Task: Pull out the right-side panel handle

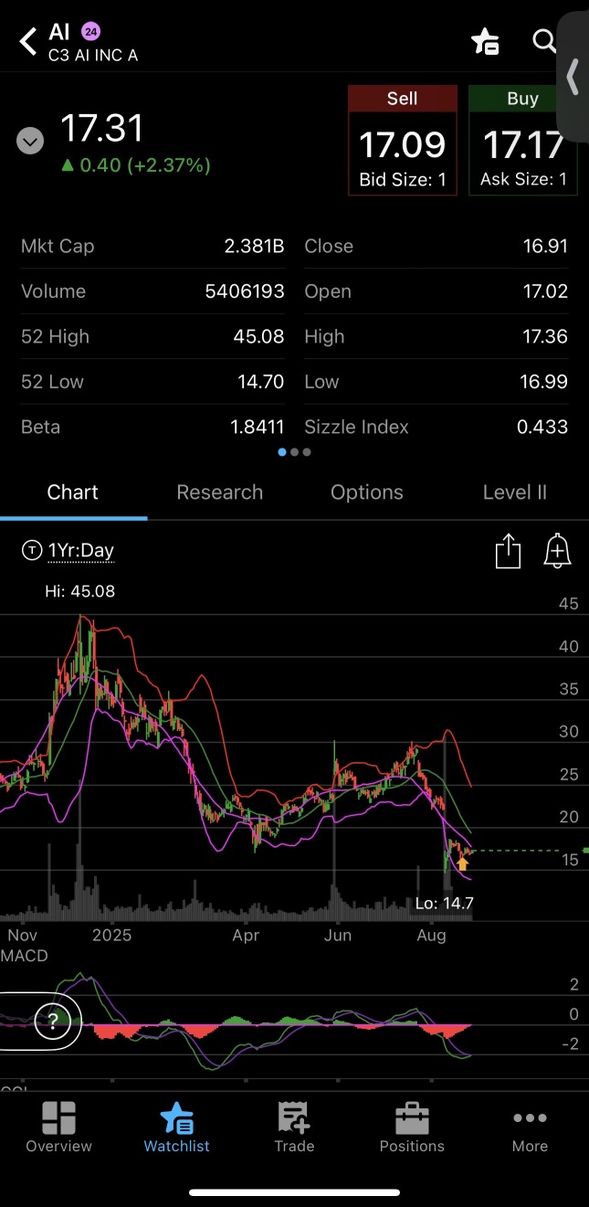Action: (573, 78)
